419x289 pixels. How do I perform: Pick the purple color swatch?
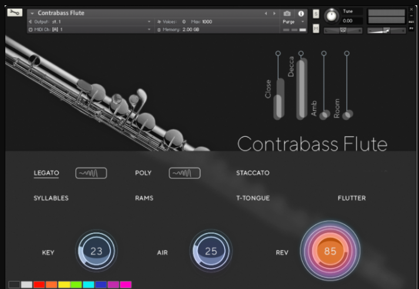(113, 284)
